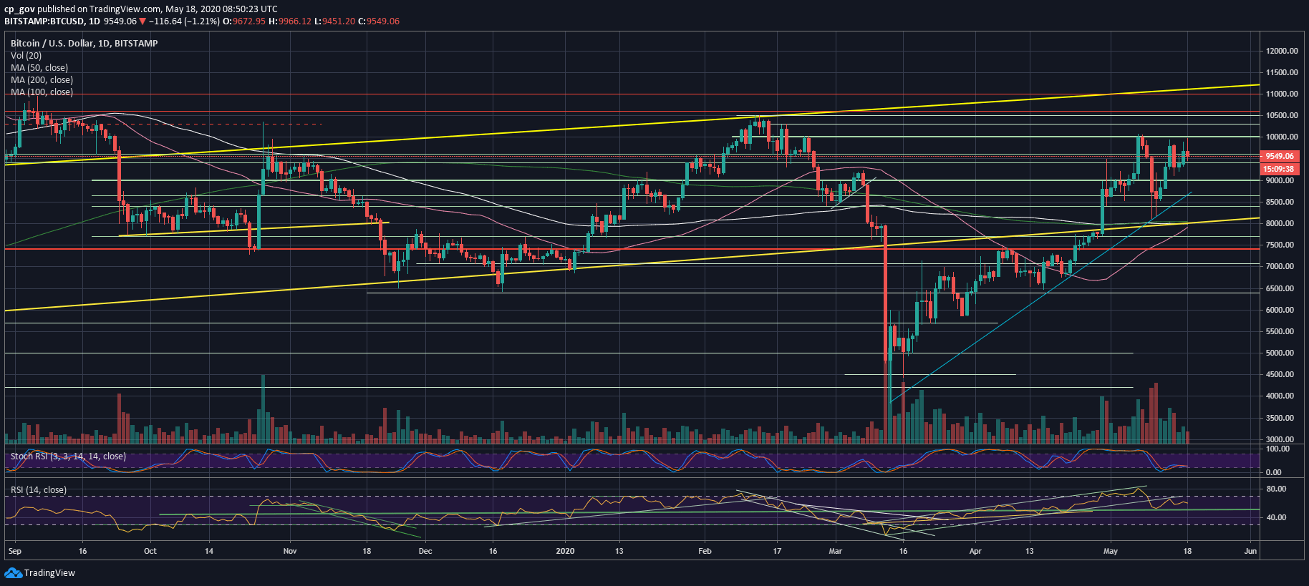Image resolution: width=1309 pixels, height=586 pixels.
Task: Click the BITSTAMP:BTCUSD symbol in header
Action: point(44,21)
